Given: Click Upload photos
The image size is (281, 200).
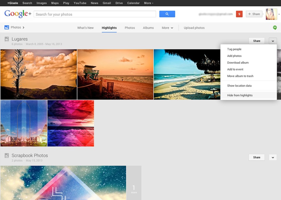Looking at the screenshot, I should (194, 28).
